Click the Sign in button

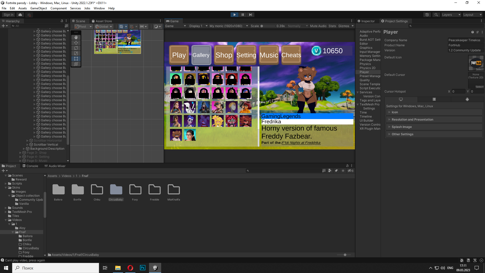click(x=9, y=15)
